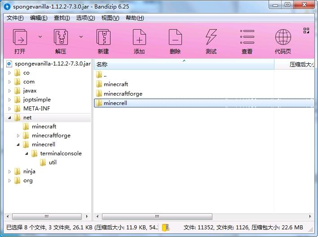Image resolution: width=318 pixels, height=237 pixels.
Task: Click the Open (打开) toolbar icon
Action: pos(20,37)
